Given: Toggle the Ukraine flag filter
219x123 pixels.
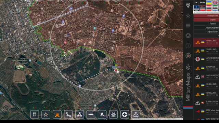Looking at the screenshot, I should click(x=209, y=2).
